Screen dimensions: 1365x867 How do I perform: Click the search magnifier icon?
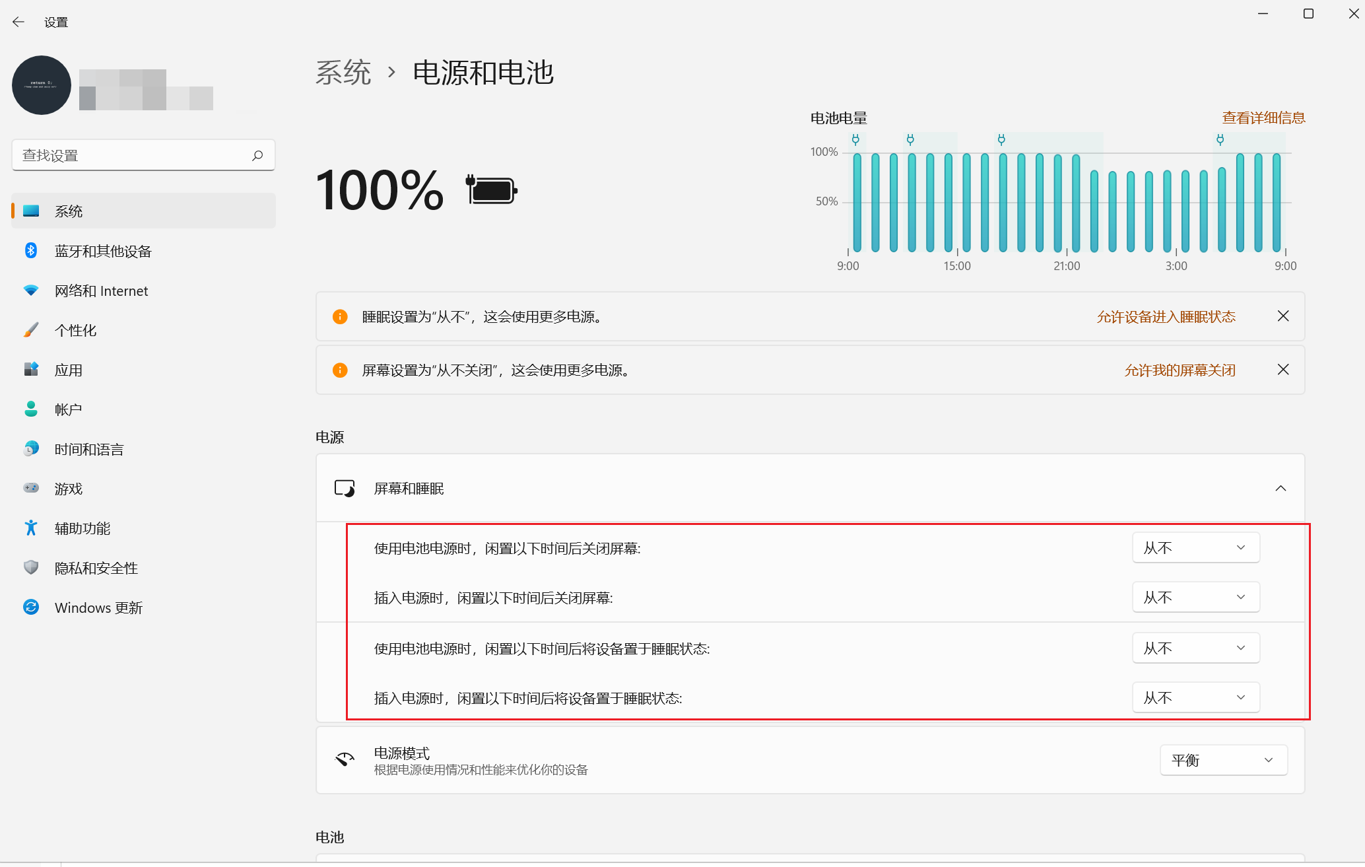(x=257, y=155)
